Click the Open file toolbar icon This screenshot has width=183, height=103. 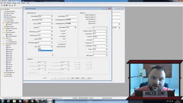pyautogui.click(x=4, y=5)
